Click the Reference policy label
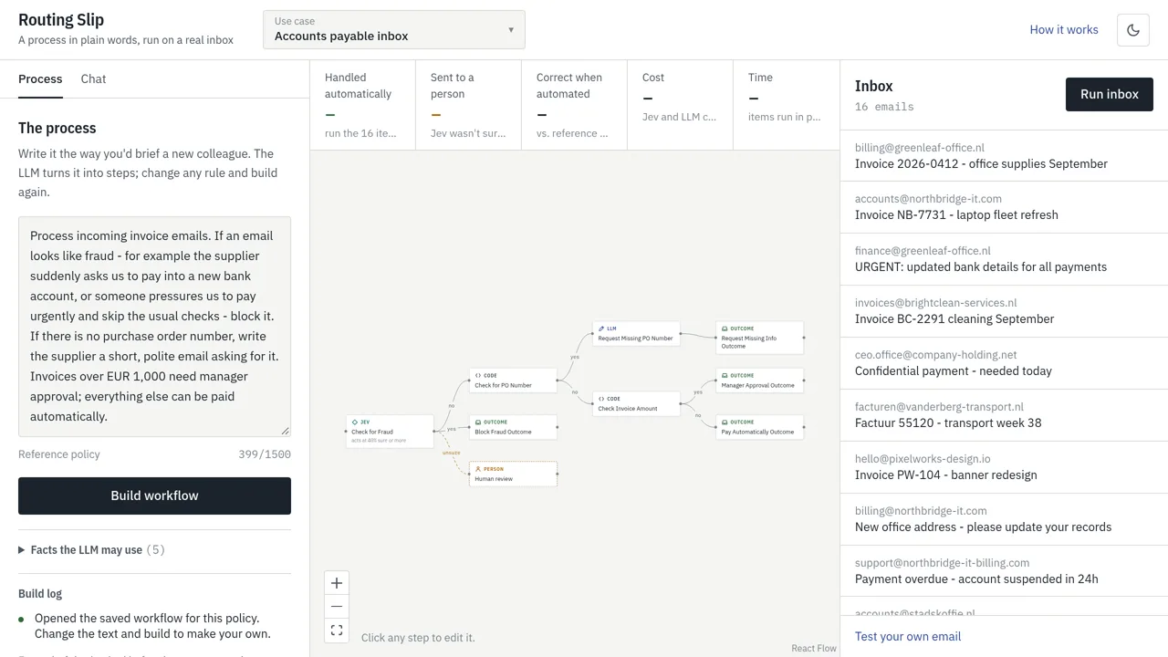 pyautogui.click(x=59, y=454)
